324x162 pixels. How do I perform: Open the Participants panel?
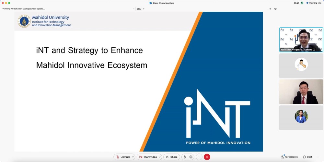click(289, 157)
